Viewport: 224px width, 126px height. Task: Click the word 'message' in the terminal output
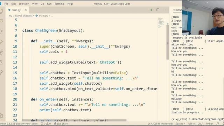point(176,99)
